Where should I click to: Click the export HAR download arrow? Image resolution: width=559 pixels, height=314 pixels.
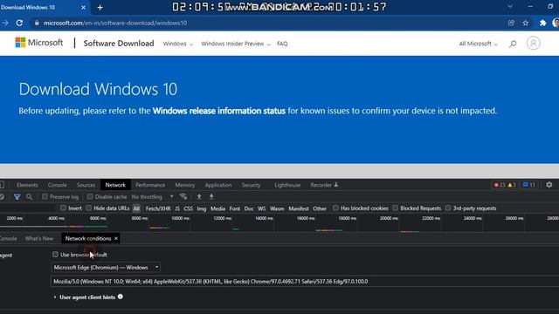pyautogui.click(x=211, y=196)
